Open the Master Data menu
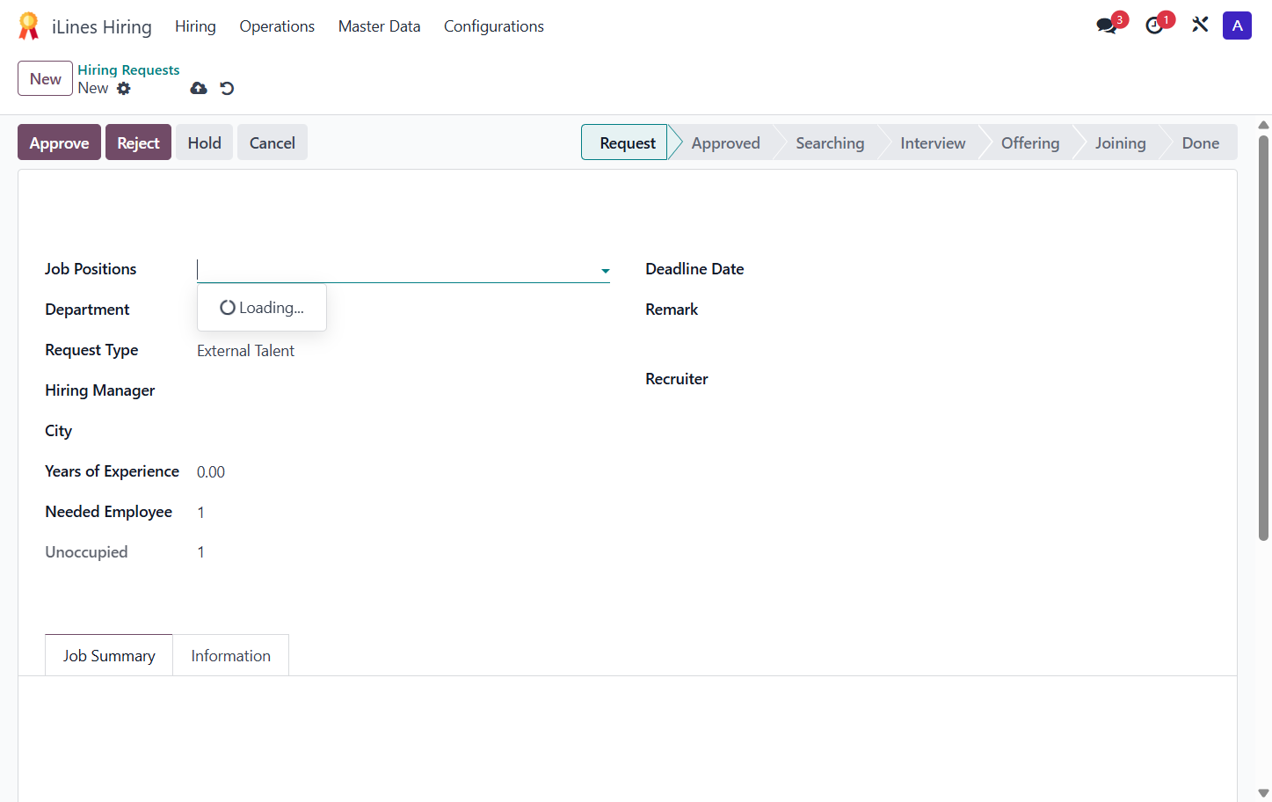This screenshot has height=802, width=1272. coord(379,26)
